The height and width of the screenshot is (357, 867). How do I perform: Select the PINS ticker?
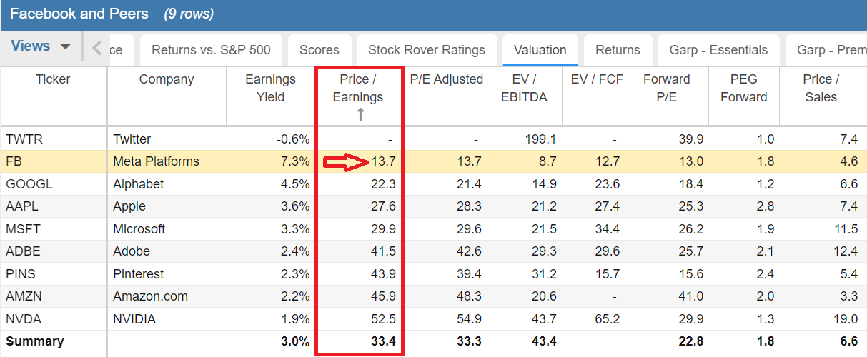(21, 274)
